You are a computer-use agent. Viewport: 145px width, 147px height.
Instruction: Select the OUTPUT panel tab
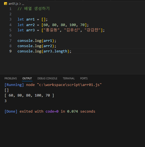pos(27,78)
